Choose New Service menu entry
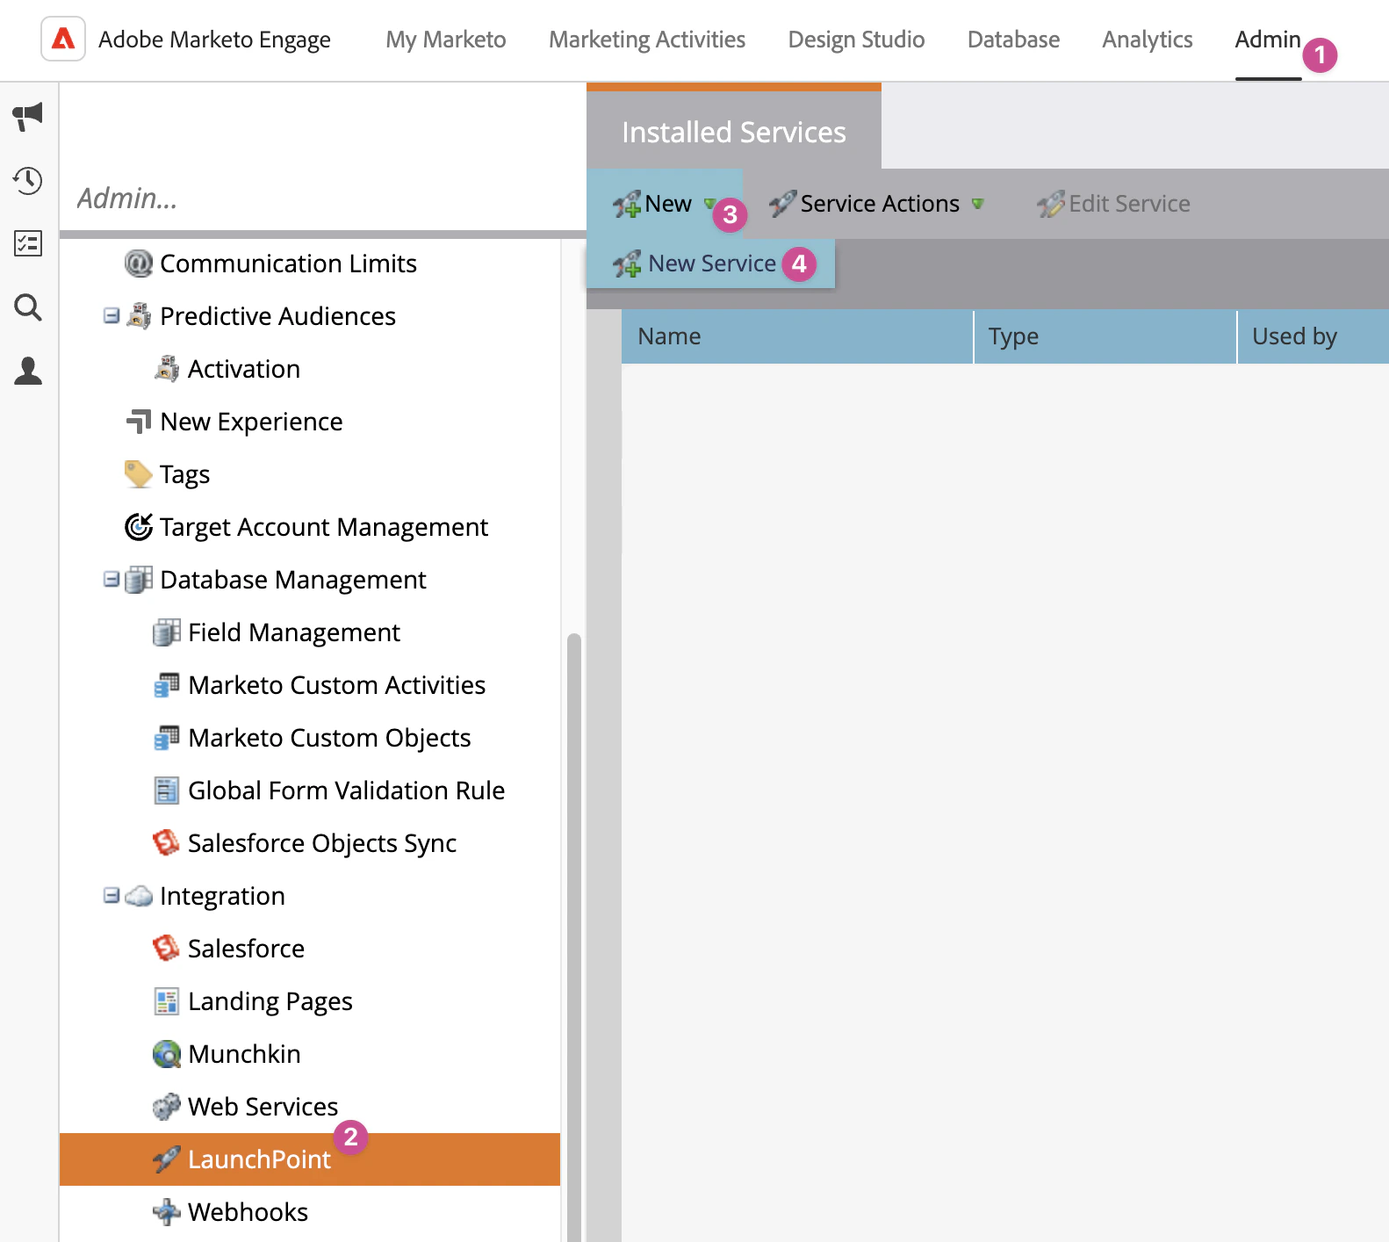1389x1242 pixels. [x=710, y=264]
